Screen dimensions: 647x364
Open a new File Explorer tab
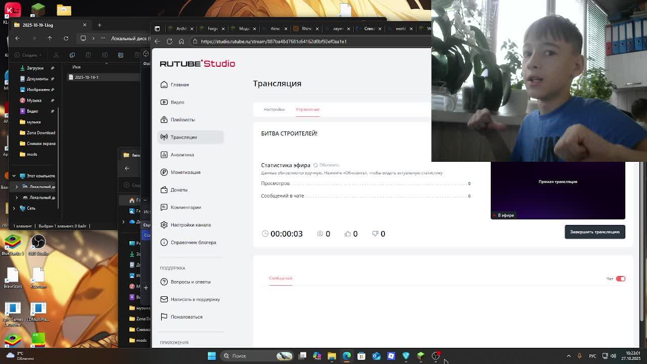tap(99, 25)
